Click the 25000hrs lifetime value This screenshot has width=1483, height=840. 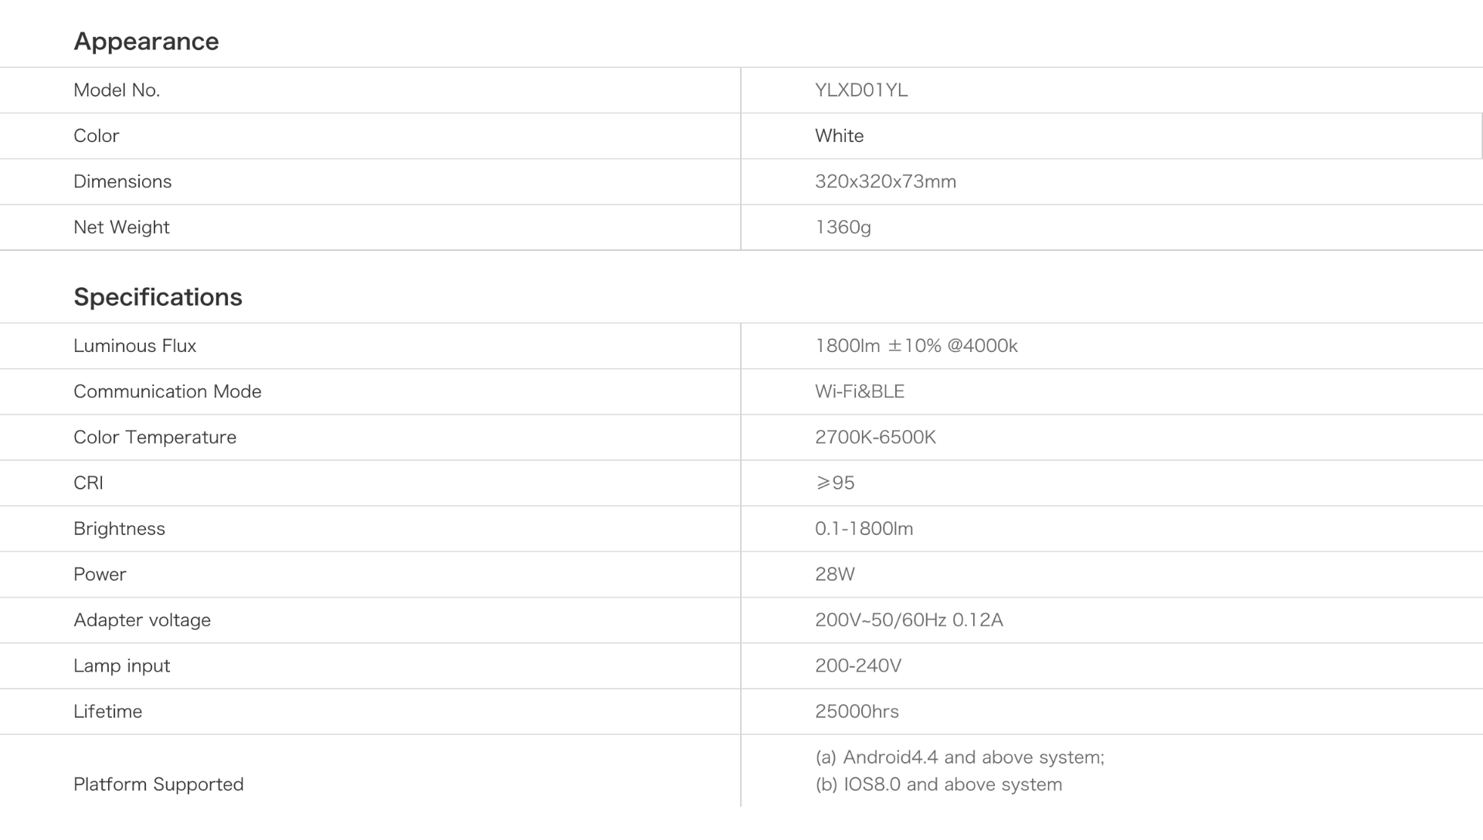857,711
